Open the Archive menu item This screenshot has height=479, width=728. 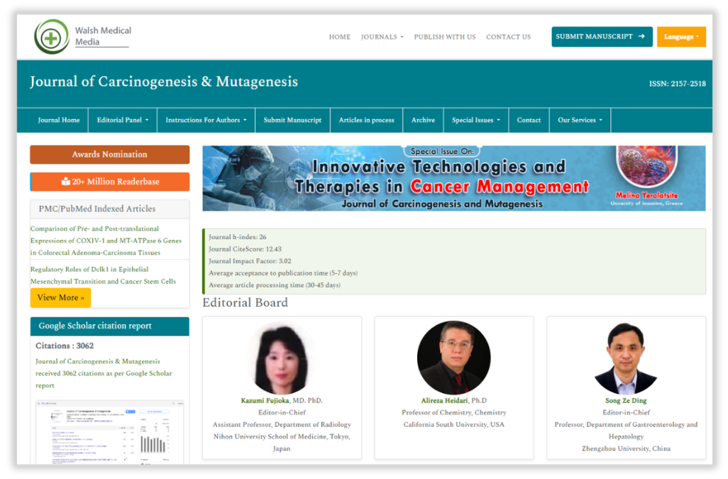click(x=423, y=120)
